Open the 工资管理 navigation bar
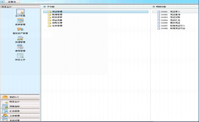Image resolution: width=199 pixels, height=122 pixels. click(20, 116)
